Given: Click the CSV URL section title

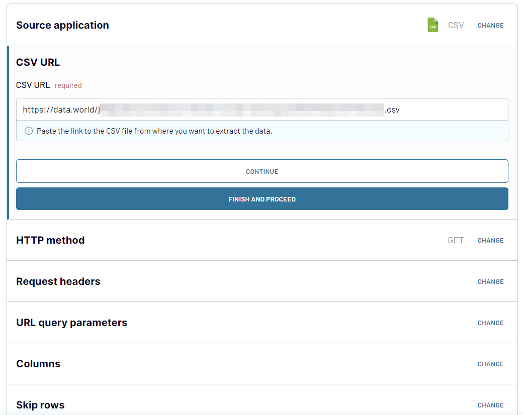Looking at the screenshot, I should coord(38,62).
